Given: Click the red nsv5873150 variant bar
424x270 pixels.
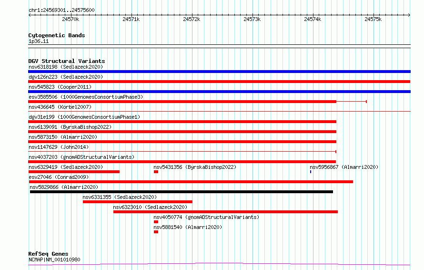Looking at the screenshot, I should click(x=182, y=142).
